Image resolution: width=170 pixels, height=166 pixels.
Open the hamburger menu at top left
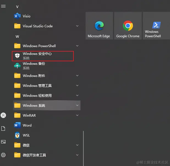coord(3,6)
